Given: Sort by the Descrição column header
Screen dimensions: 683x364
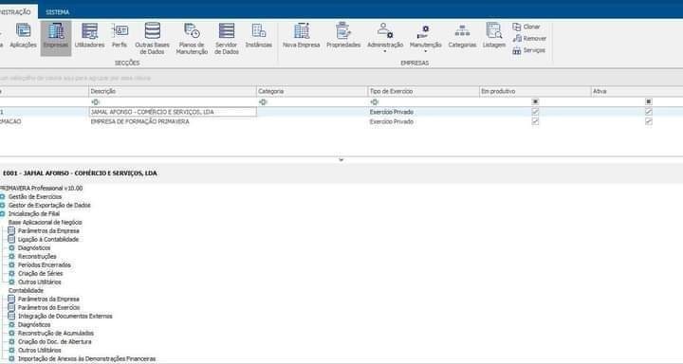Looking at the screenshot, I should pyautogui.click(x=173, y=91).
